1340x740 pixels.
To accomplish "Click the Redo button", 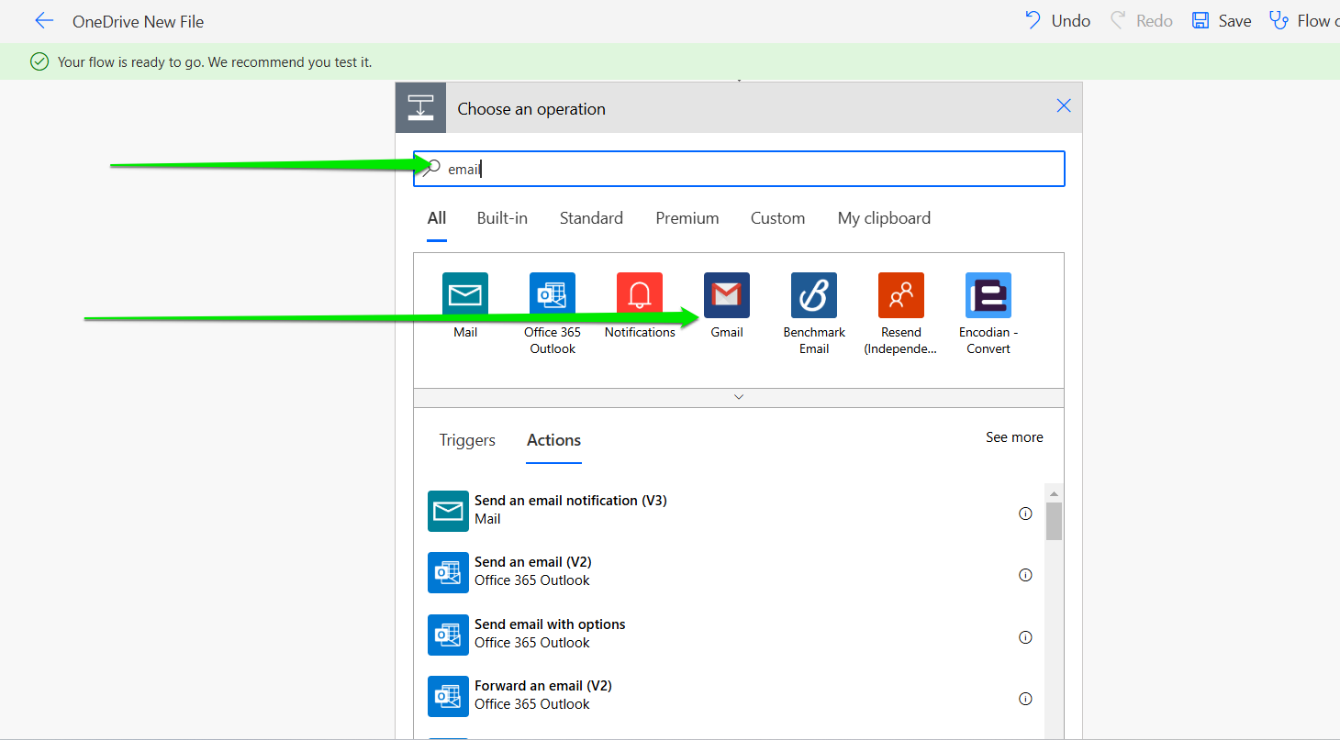I will tap(1142, 20).
